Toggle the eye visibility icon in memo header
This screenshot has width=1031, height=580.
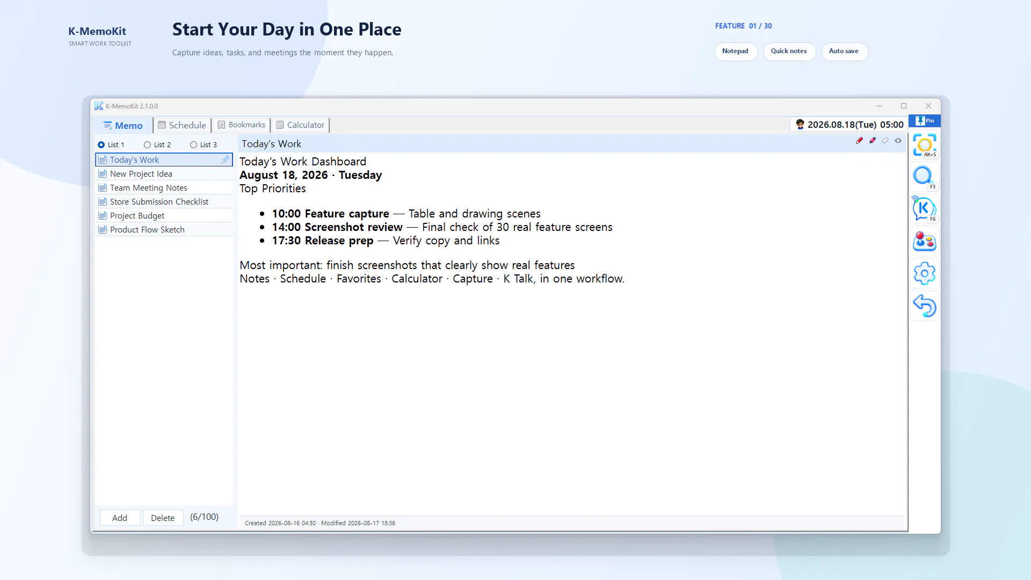coord(898,141)
